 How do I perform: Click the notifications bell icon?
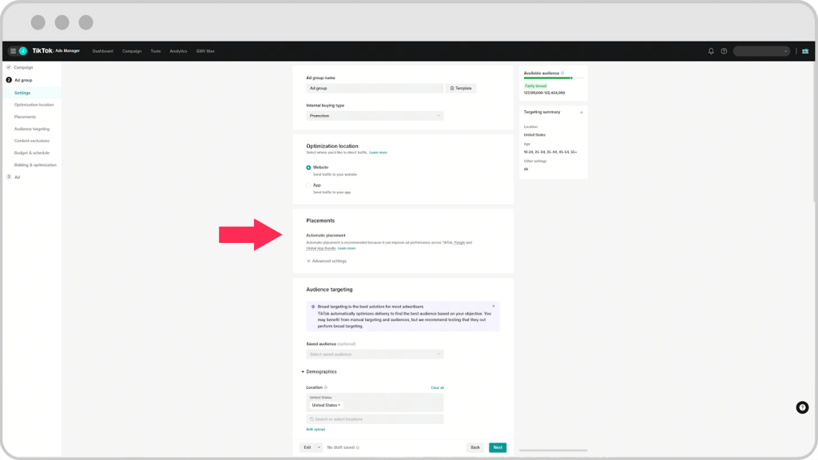(x=711, y=51)
